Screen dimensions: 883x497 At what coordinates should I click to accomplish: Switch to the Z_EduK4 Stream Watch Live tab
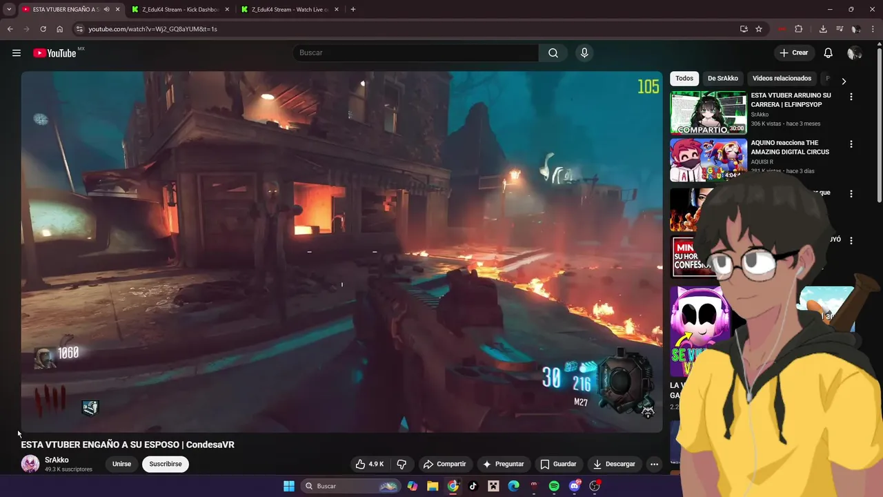[290, 10]
